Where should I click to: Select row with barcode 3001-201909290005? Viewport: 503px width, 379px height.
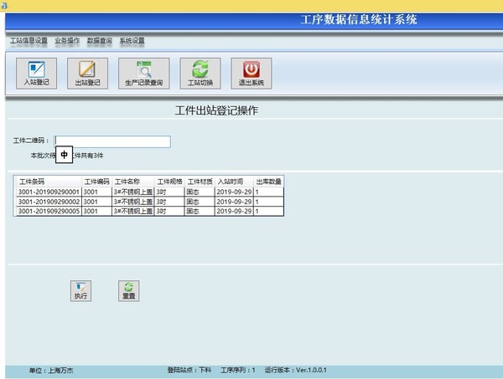49,212
